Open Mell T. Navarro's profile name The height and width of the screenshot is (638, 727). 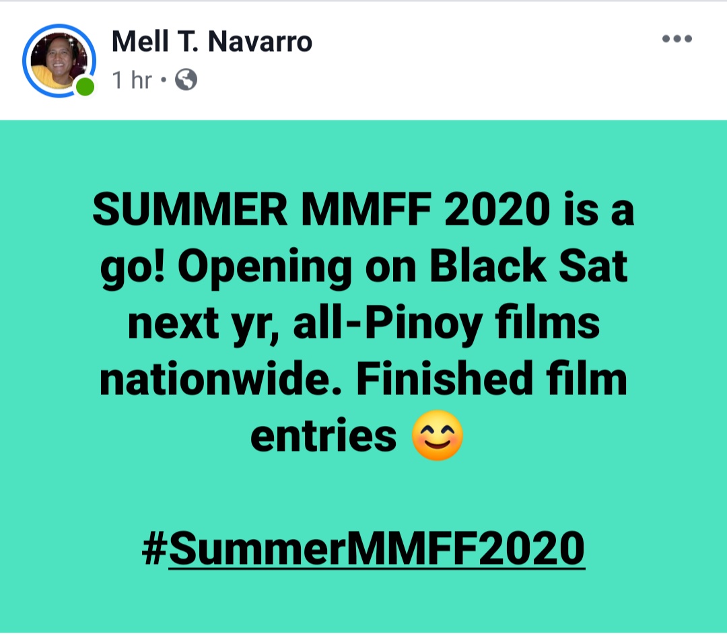point(213,40)
